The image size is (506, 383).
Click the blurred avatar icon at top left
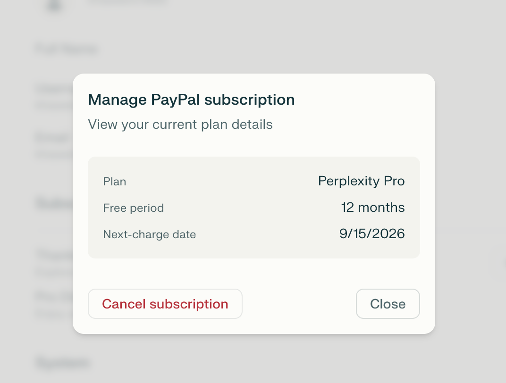(x=55, y=5)
